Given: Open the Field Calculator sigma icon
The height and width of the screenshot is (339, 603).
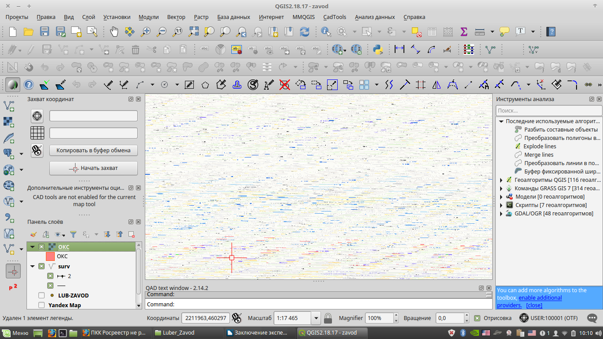Looking at the screenshot, I should click(x=464, y=31).
